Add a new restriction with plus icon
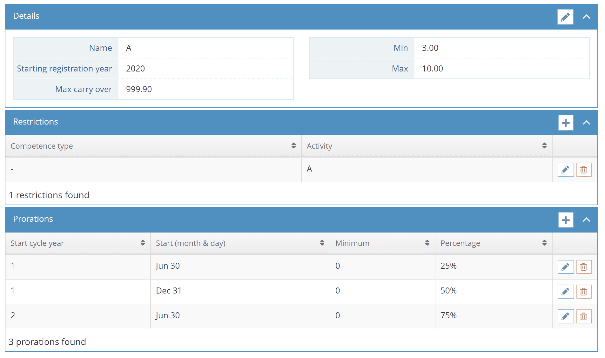The image size is (605, 358). pos(566,123)
